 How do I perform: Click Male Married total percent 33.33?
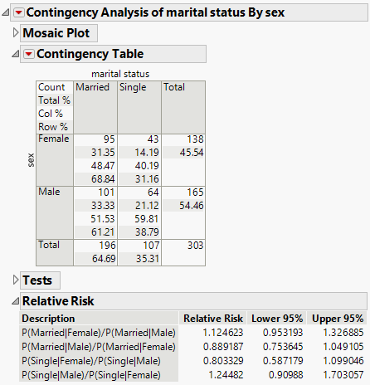pyautogui.click(x=103, y=206)
